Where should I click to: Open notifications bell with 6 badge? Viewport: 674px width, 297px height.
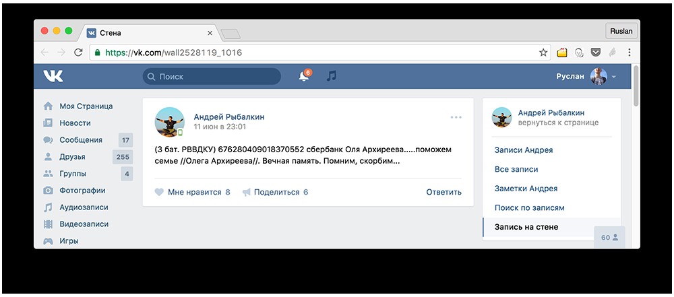click(305, 75)
